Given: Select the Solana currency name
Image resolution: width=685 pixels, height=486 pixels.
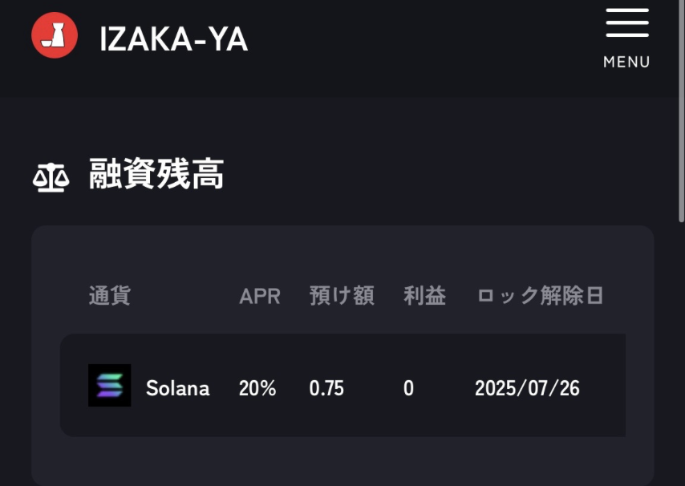Looking at the screenshot, I should pyautogui.click(x=178, y=388).
